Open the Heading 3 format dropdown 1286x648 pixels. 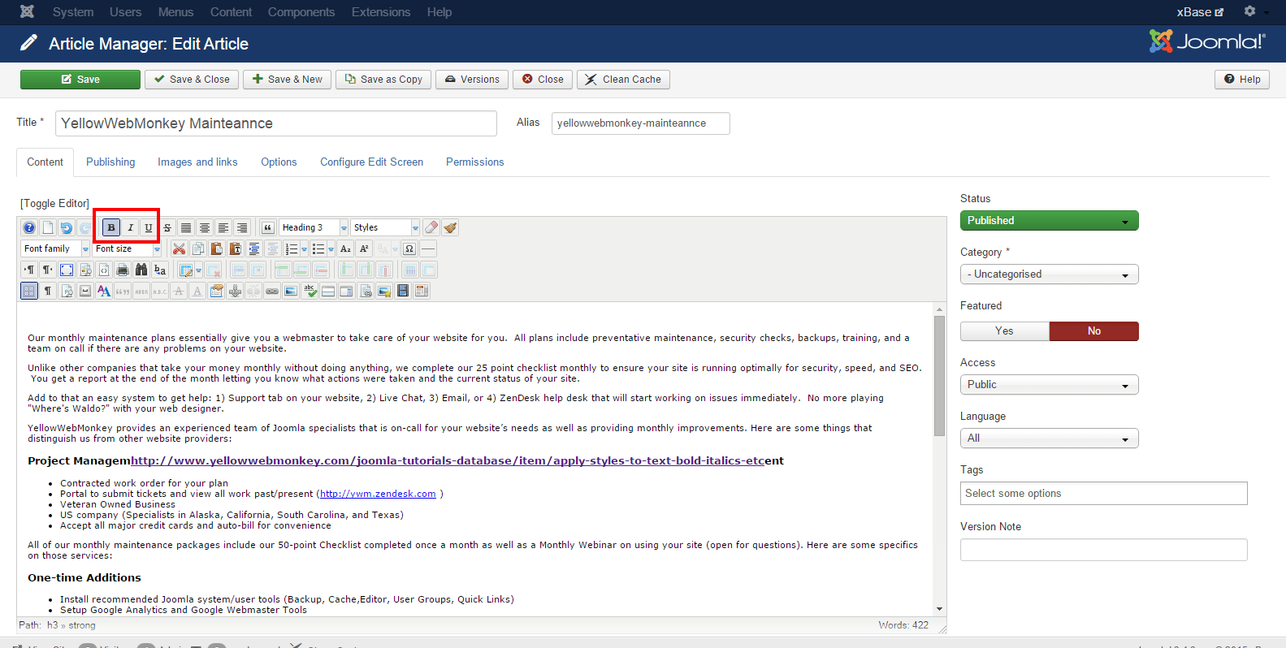(x=314, y=227)
